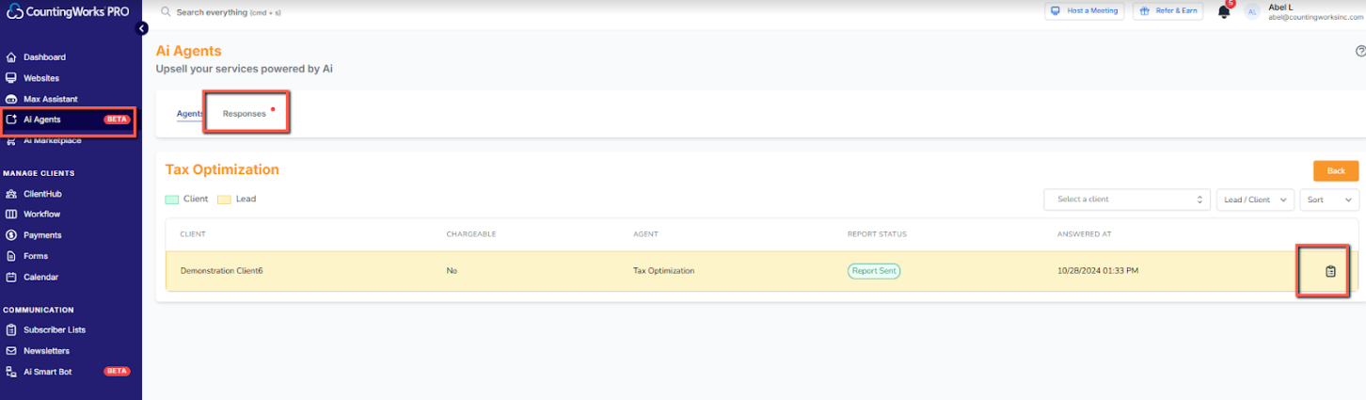Open Calendar from the sidebar
This screenshot has width=1366, height=400.
[x=40, y=277]
